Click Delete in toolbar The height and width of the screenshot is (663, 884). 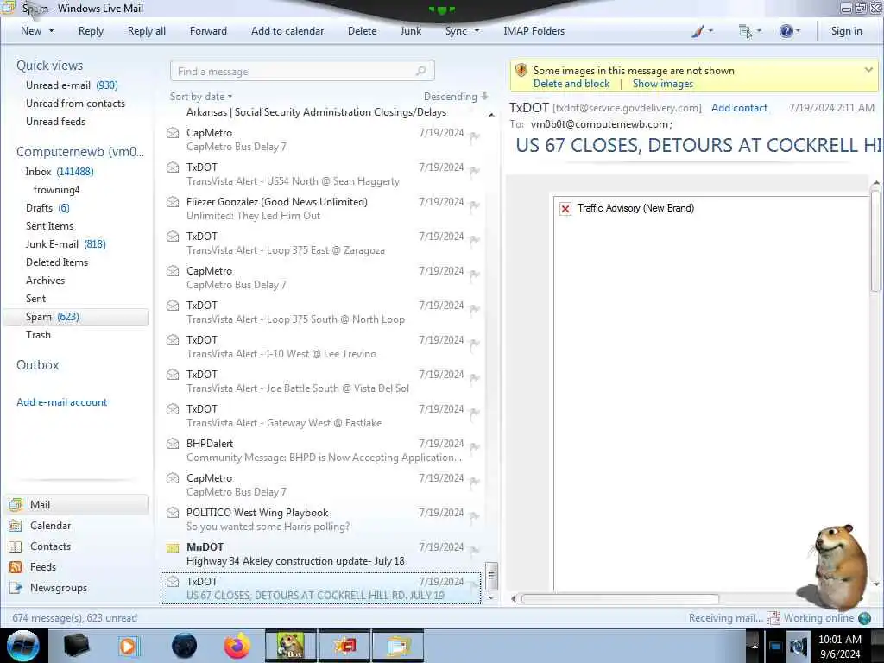coord(362,31)
